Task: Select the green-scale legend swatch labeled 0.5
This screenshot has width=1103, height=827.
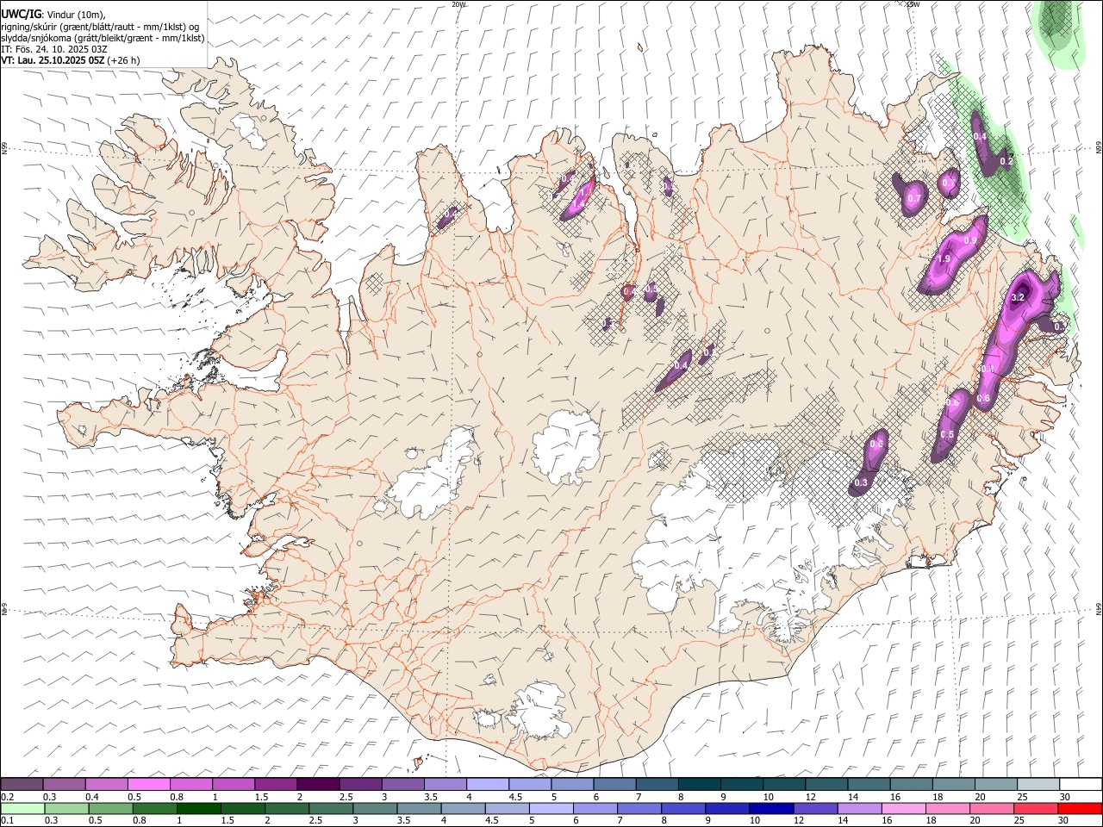Action: [x=110, y=808]
